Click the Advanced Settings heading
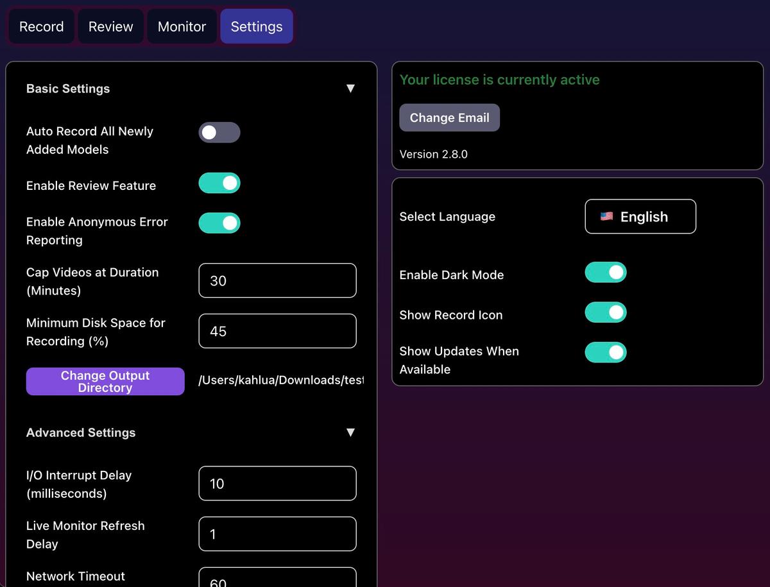This screenshot has width=770, height=587. [81, 432]
